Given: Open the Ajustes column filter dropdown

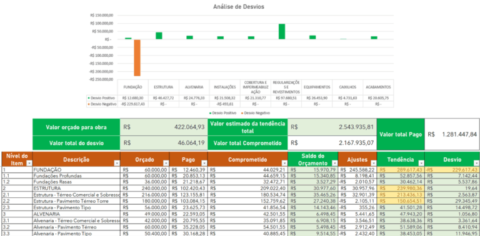Looking at the screenshot, I should [373, 164].
